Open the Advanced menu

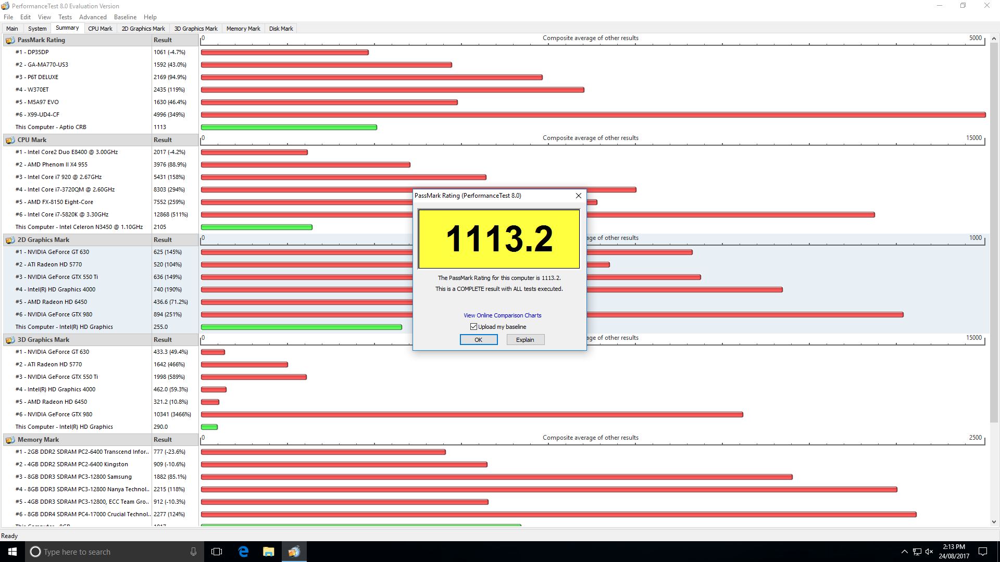(x=93, y=17)
